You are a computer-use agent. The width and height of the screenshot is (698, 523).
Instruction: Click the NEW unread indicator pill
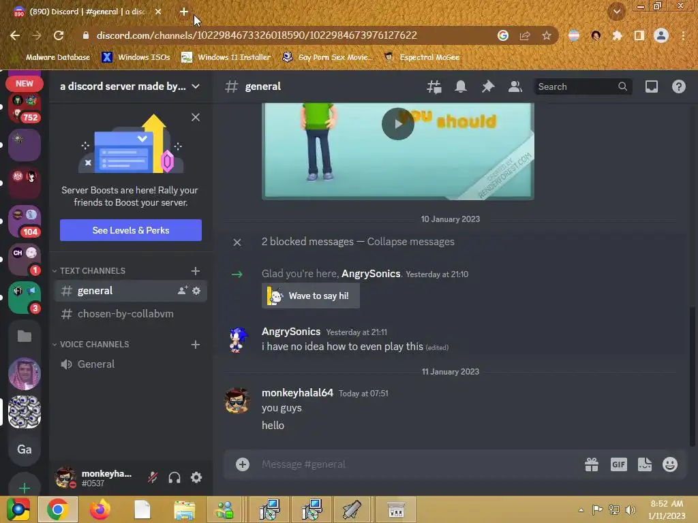tap(25, 84)
